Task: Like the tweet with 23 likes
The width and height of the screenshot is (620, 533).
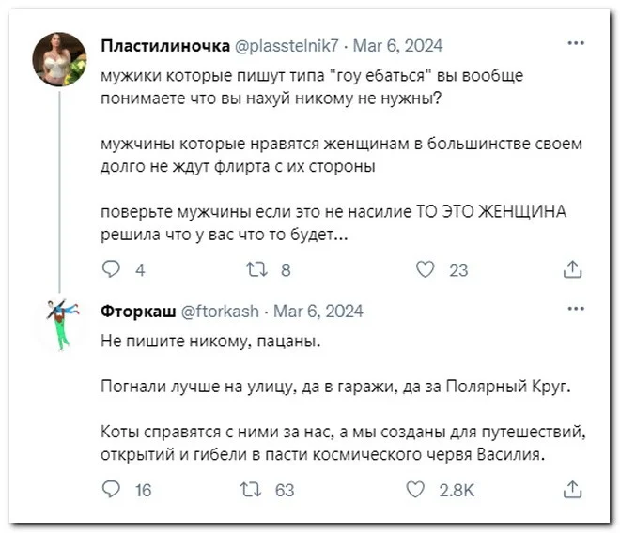Action: pyautogui.click(x=426, y=270)
